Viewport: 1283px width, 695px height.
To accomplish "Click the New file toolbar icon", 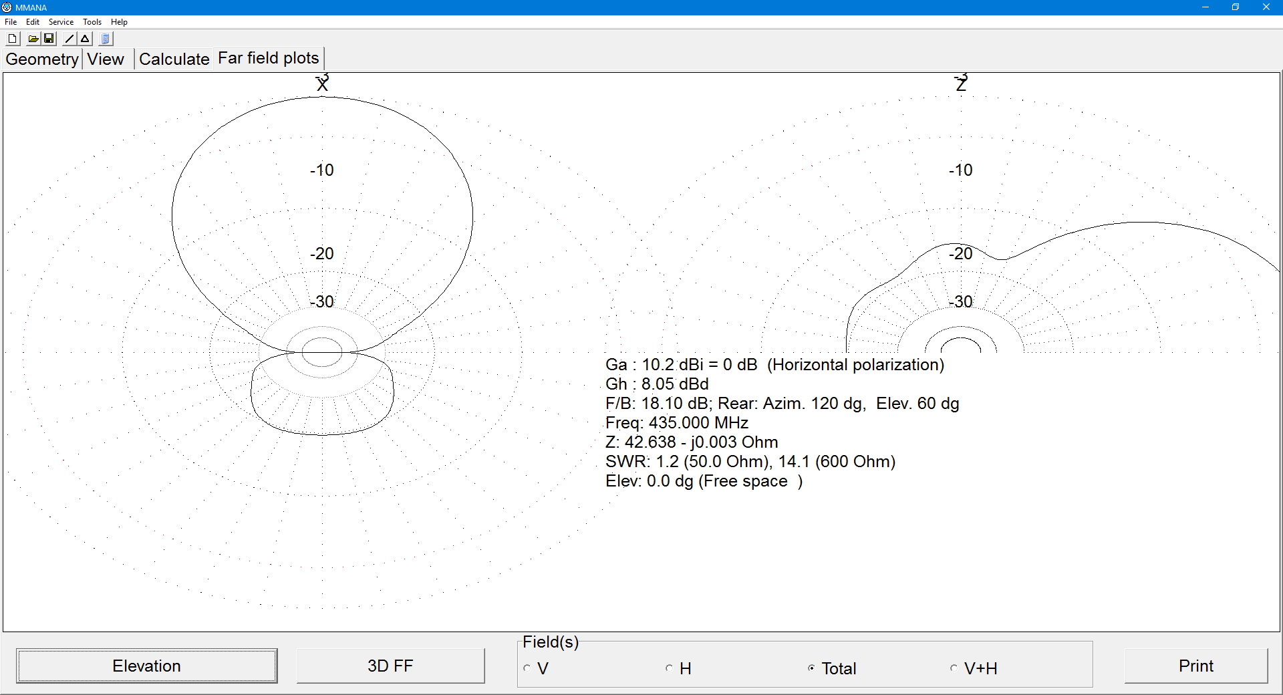I will [12, 39].
